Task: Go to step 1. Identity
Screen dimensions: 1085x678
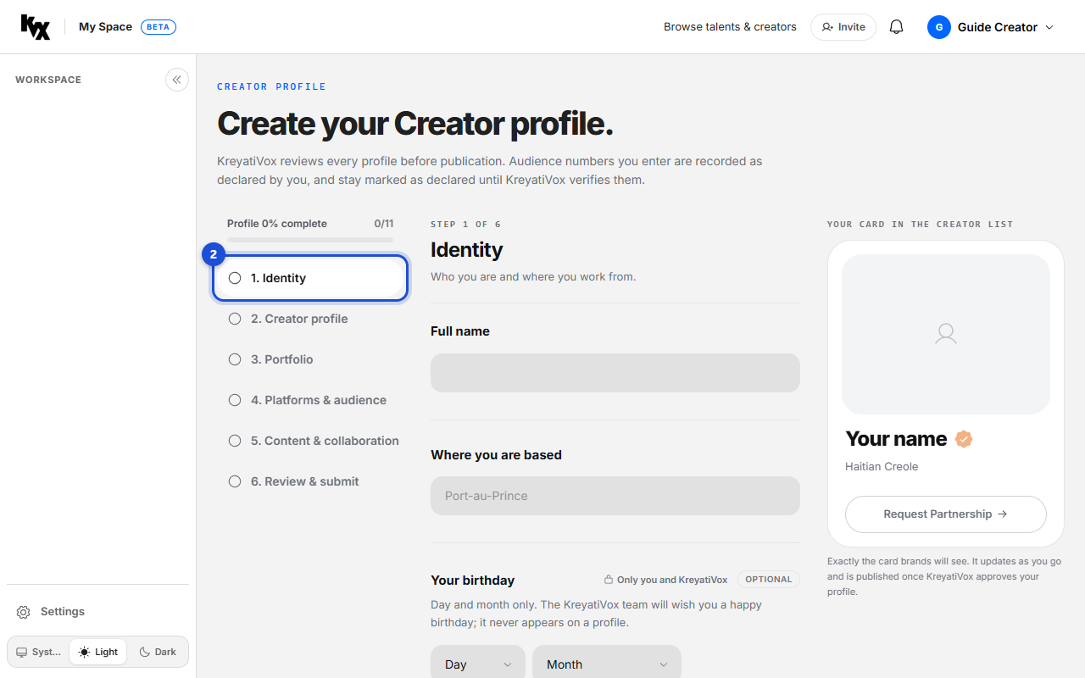Action: pyautogui.click(x=310, y=278)
